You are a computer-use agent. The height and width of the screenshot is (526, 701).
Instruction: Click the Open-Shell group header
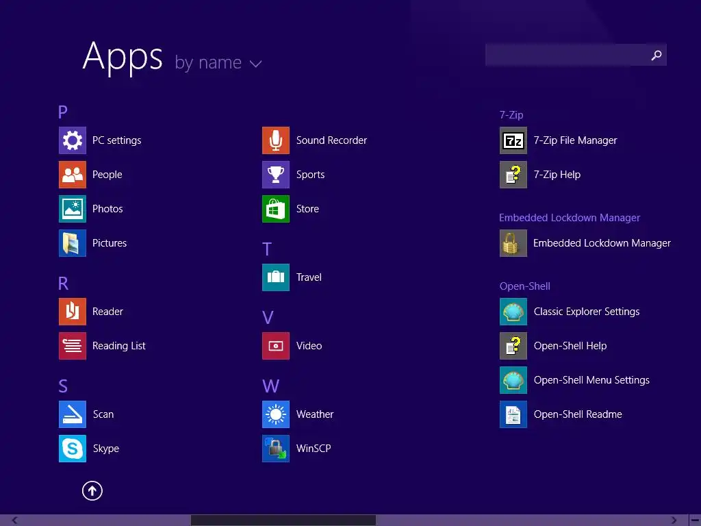(524, 286)
